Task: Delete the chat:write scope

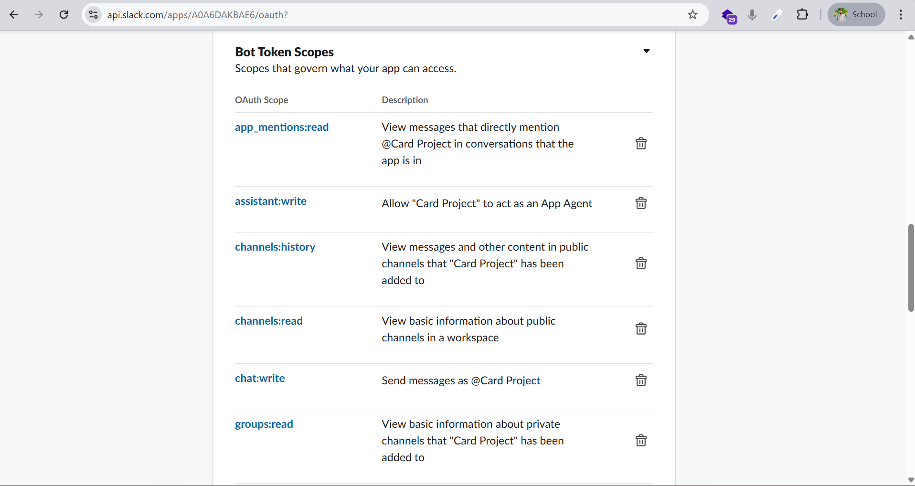Action: pyautogui.click(x=641, y=380)
